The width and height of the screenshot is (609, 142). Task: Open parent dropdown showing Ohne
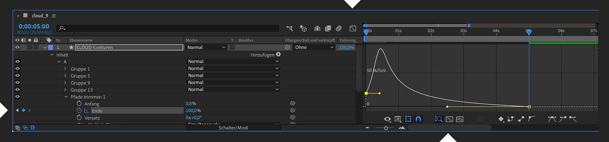314,47
